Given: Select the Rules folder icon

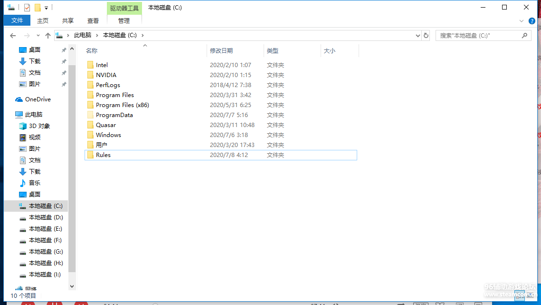Looking at the screenshot, I should coord(90,155).
